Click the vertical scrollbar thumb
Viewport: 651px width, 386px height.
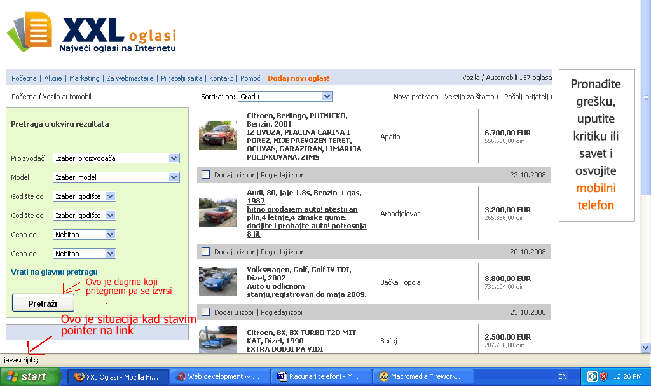point(646,98)
